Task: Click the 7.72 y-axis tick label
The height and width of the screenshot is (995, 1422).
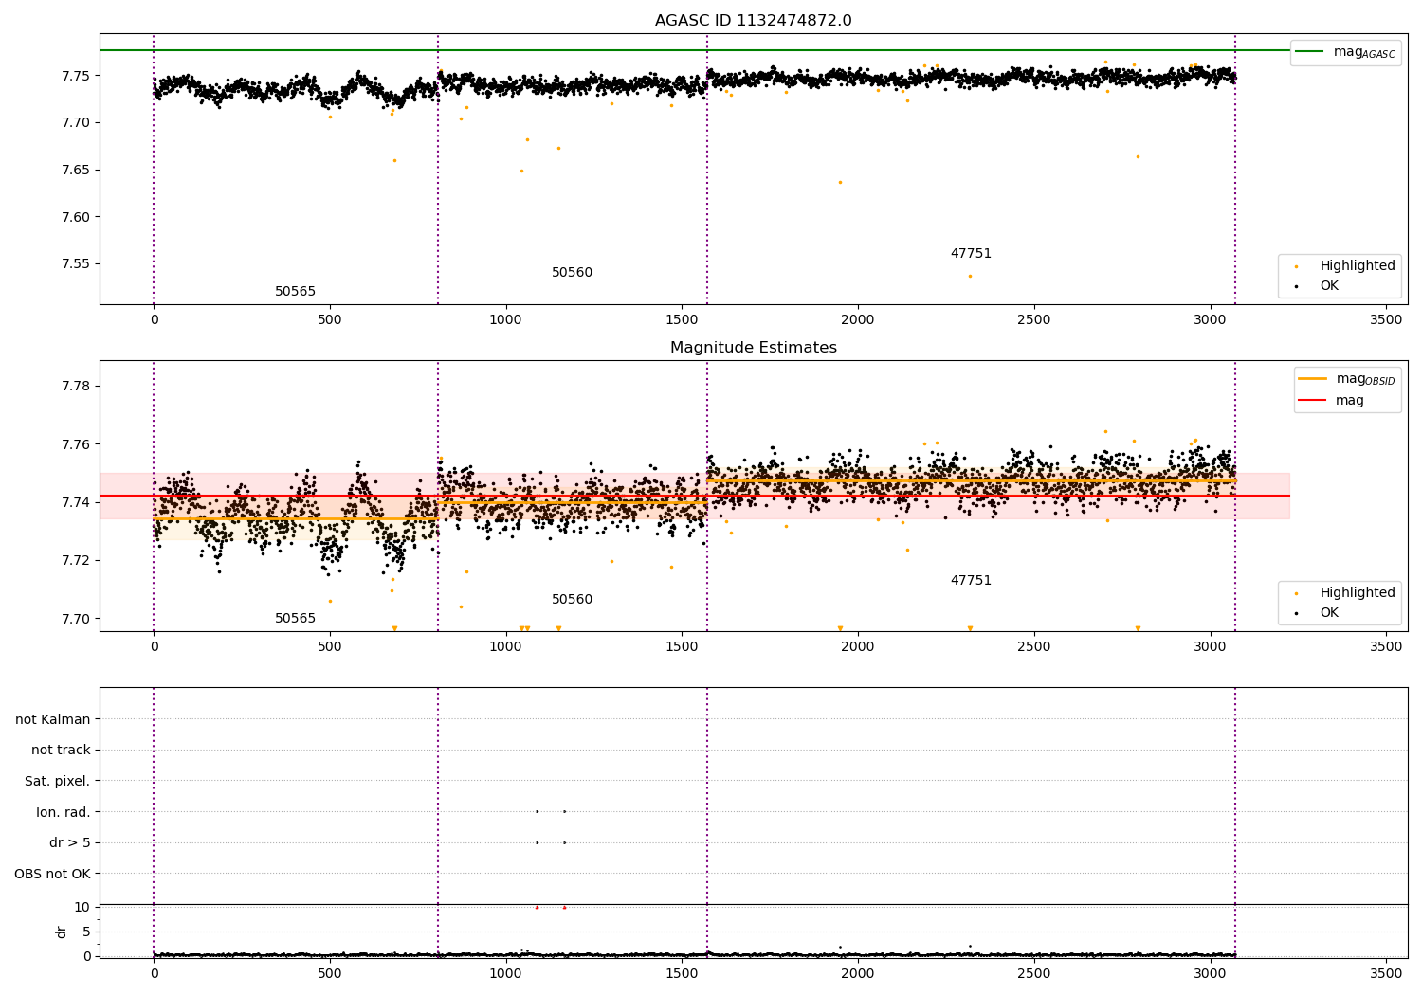Action: 76,561
